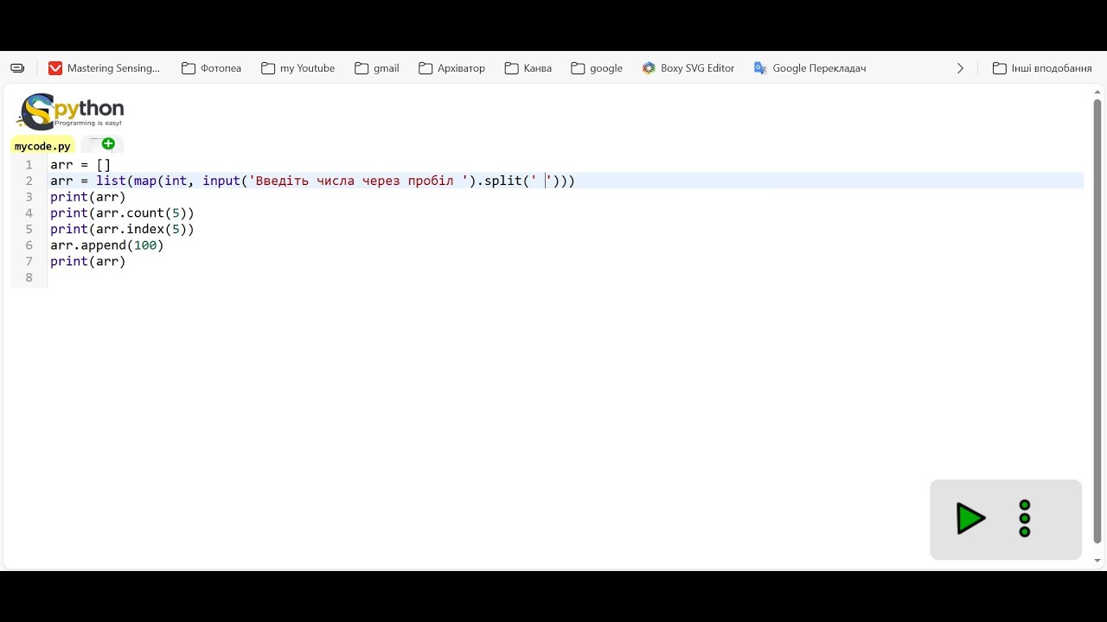This screenshot has height=622, width=1107.
Task: Expand the hidden bookmarks chevron
Action: (x=960, y=68)
